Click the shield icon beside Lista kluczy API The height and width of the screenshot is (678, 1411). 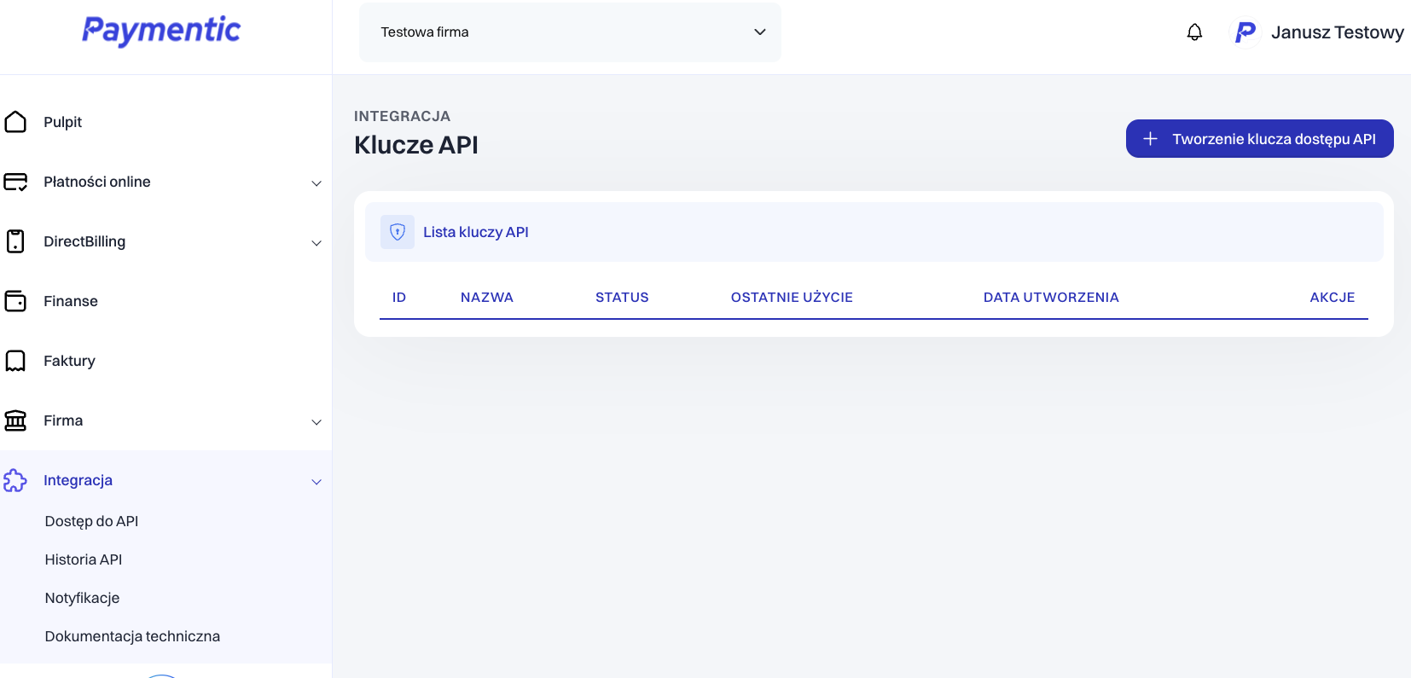[x=398, y=232]
